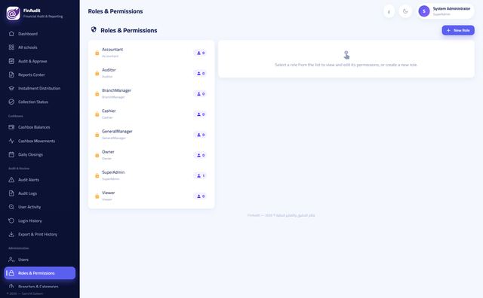The width and height of the screenshot is (483, 298).
Task: Click the user count badge for GeneralManager
Action: [201, 135]
